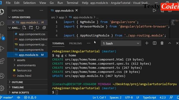Open the Selection menu

[x=29, y=3]
